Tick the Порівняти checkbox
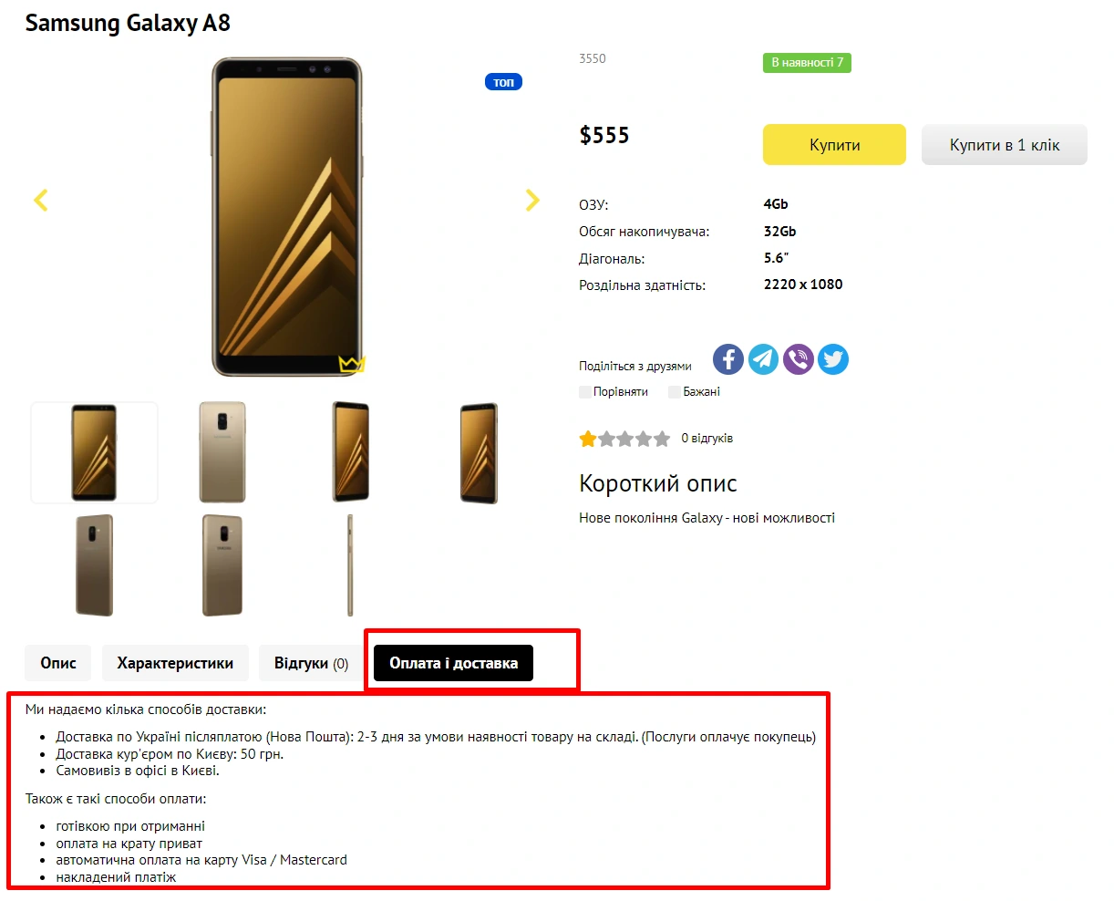Screen dimensions: 1114x901 (x=585, y=392)
